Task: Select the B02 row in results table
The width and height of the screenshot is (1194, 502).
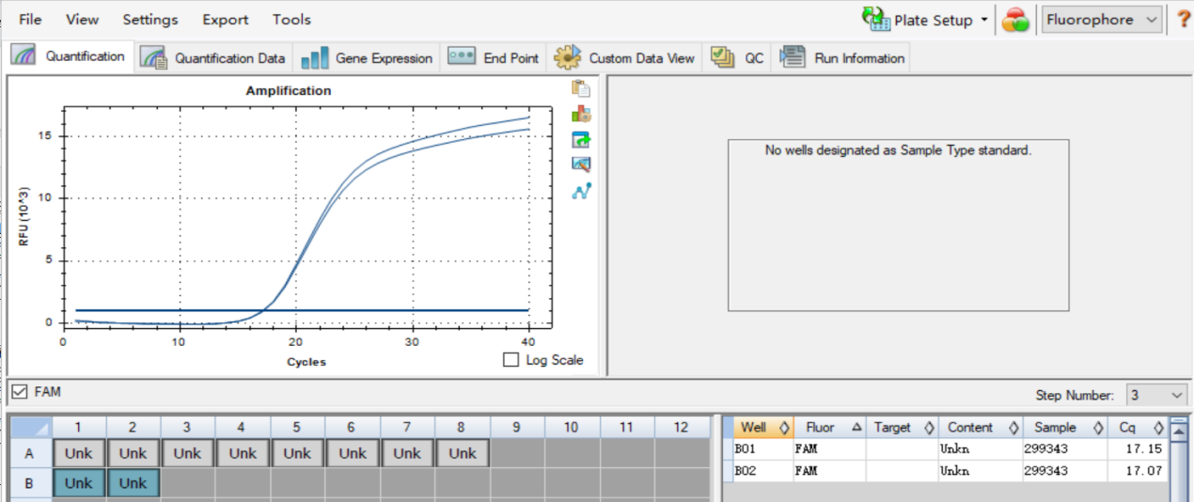Action: pos(945,471)
